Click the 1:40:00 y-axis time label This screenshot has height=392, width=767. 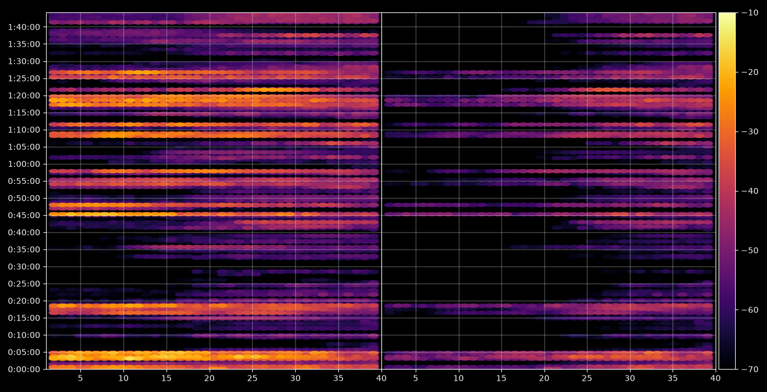(24, 27)
